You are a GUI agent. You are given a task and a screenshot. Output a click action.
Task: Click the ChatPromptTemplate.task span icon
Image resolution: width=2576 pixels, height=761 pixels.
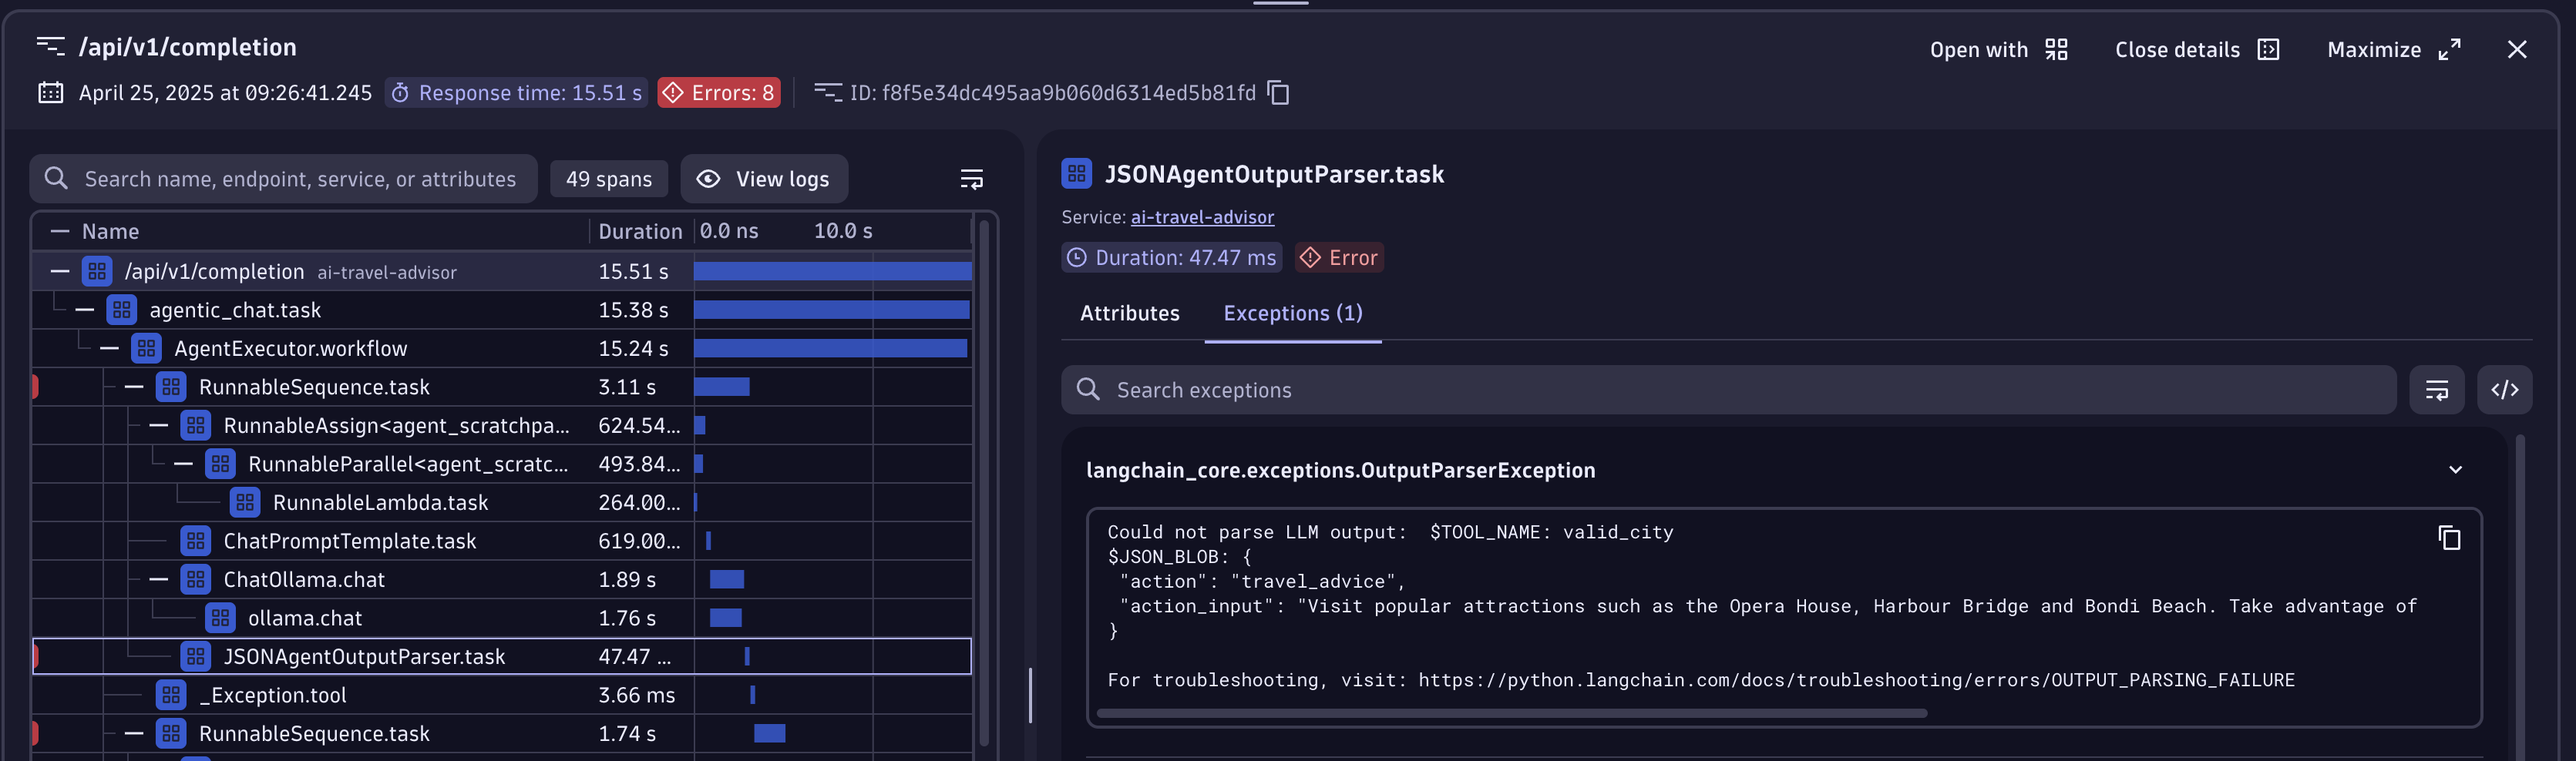[x=196, y=541]
